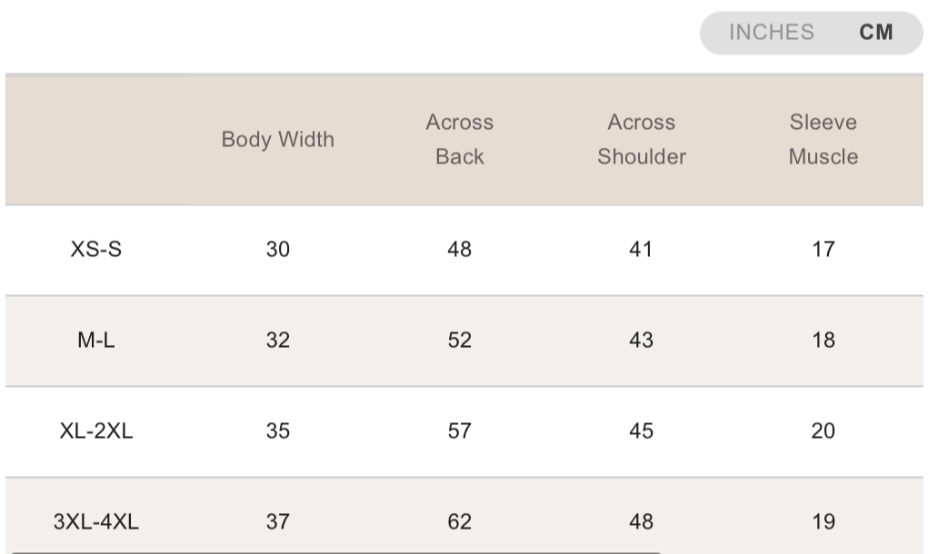Click Across Shoulder value for XL-2XL
The image size is (938, 554).
coord(642,431)
